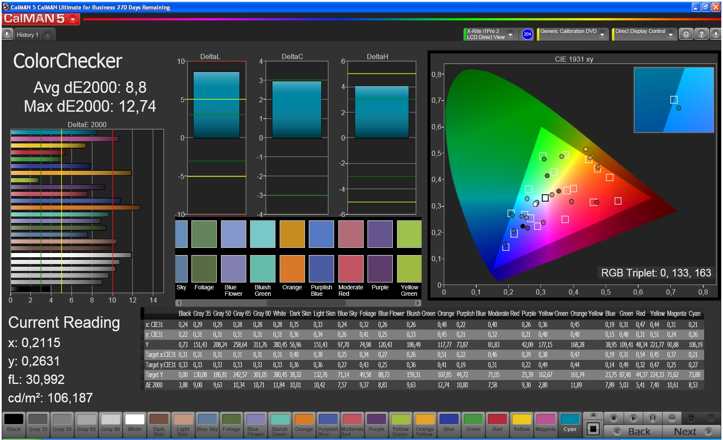Collapse the right side panel arrow

(x=715, y=34)
